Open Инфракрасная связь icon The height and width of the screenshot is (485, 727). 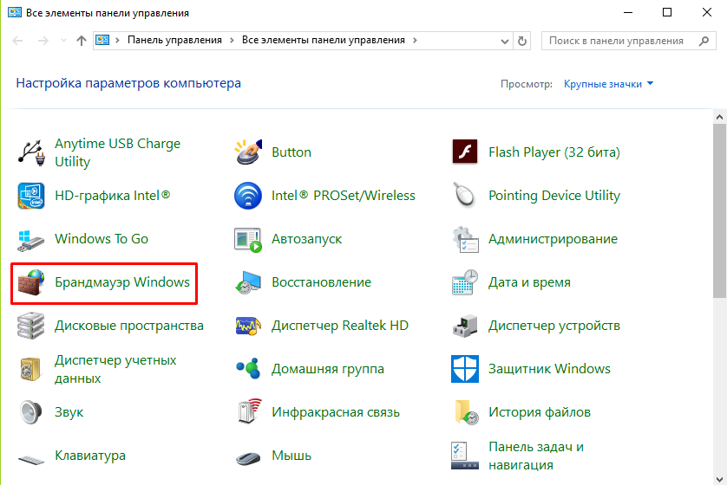coord(250,411)
